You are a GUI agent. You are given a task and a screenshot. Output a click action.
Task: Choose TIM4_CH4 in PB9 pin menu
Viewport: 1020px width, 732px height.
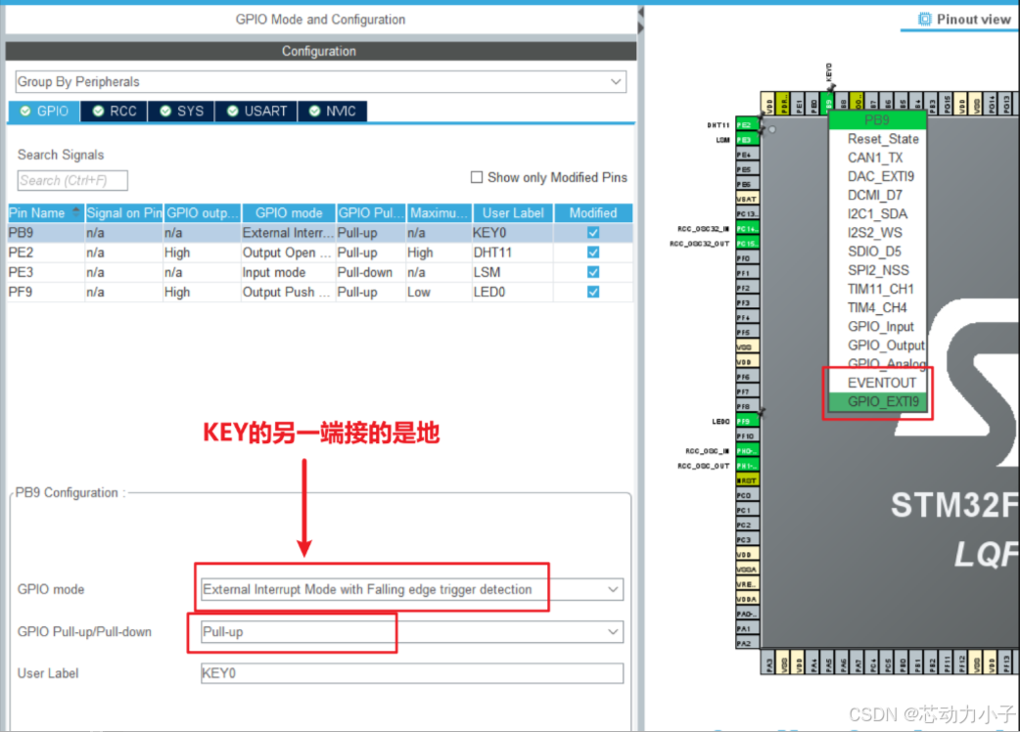point(877,307)
